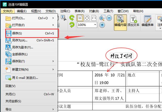Viewport: 162px width, 112px height.
Task: Open the 视图(V) menu
Action: 36,11
